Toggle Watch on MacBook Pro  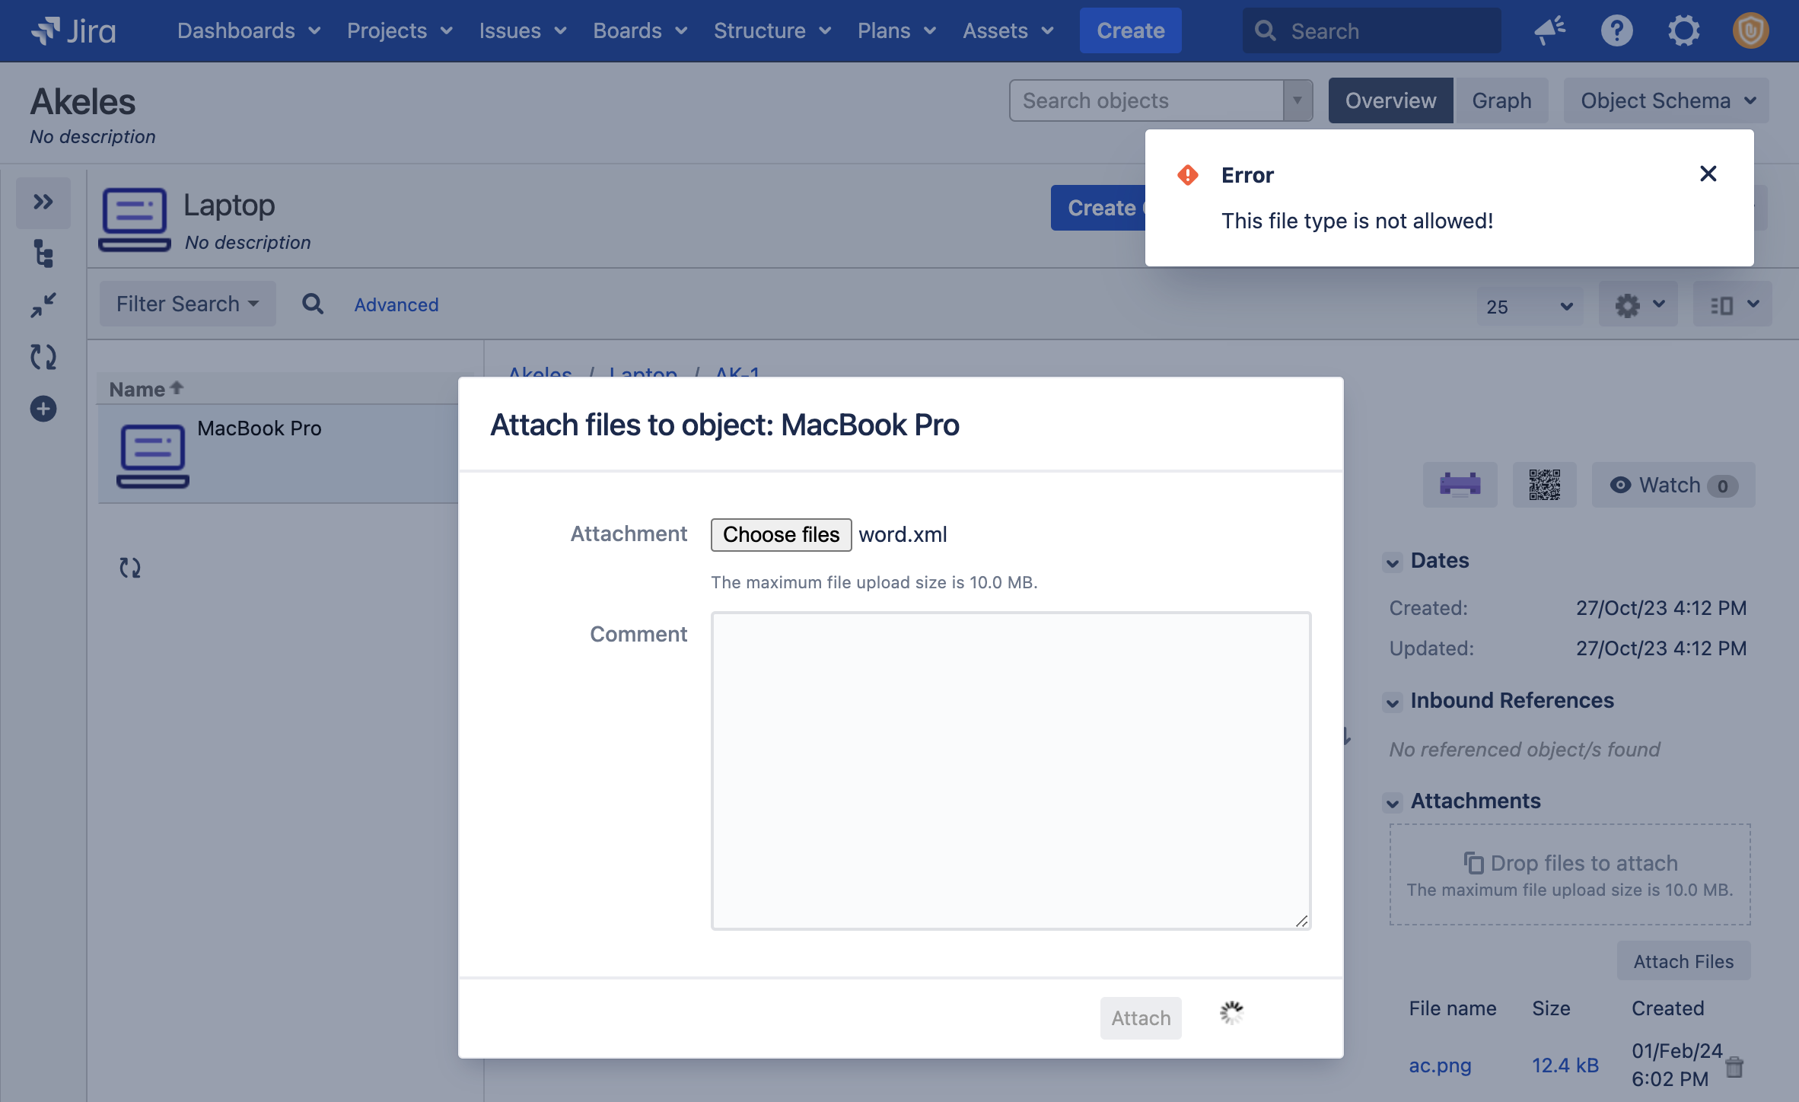pyautogui.click(x=1672, y=485)
